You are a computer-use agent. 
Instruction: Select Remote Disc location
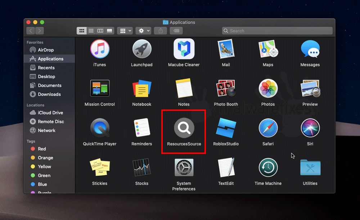click(49, 122)
